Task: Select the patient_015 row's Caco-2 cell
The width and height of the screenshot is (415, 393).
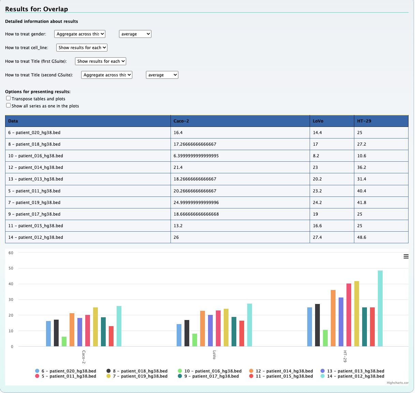Action: coord(240,225)
